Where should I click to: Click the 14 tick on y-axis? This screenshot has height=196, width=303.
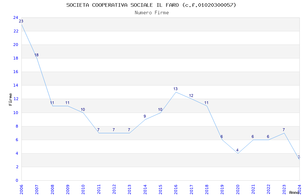[16, 85]
